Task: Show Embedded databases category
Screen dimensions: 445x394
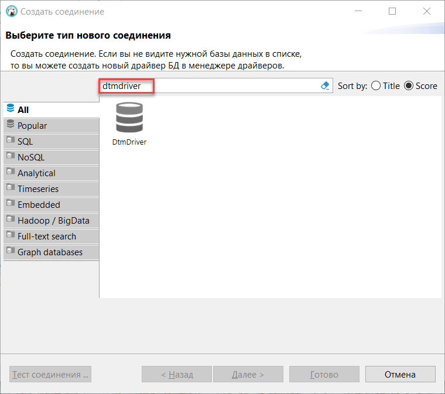Action: 39,205
